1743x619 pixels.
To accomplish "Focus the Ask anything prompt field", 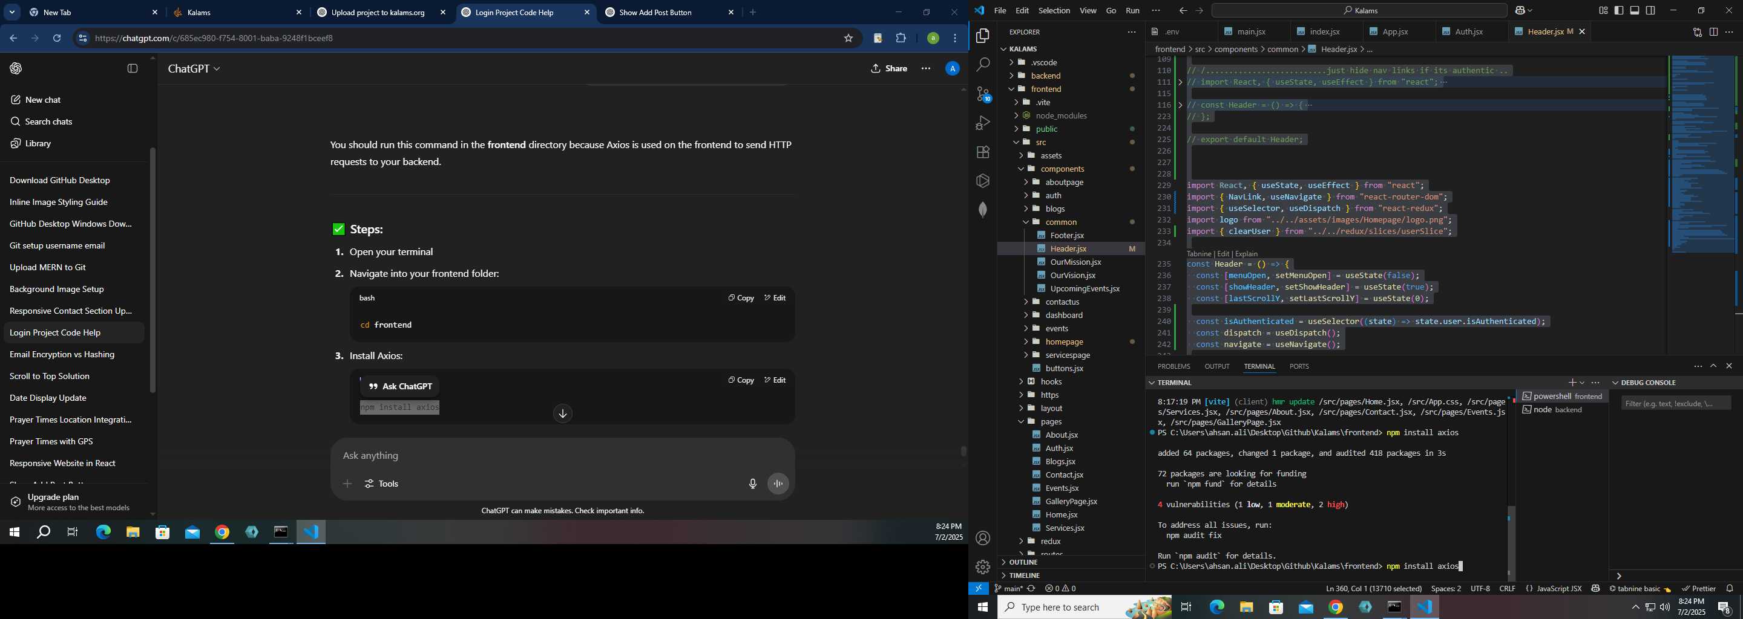I will [562, 455].
